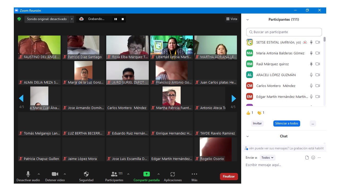Open Participantes from the bottom toolbar
This screenshot has width=340, height=191.
click(x=114, y=176)
